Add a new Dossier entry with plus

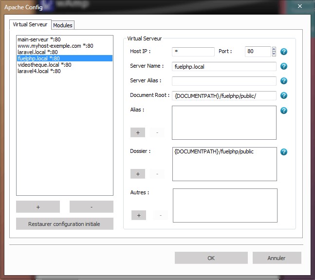point(138,174)
